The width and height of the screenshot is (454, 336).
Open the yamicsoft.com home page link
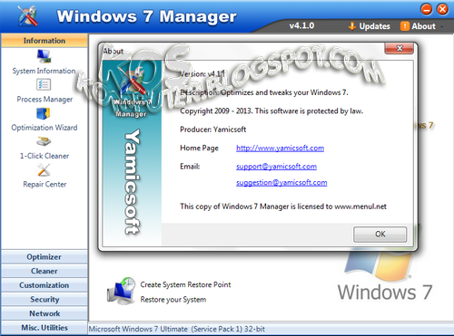point(280,149)
